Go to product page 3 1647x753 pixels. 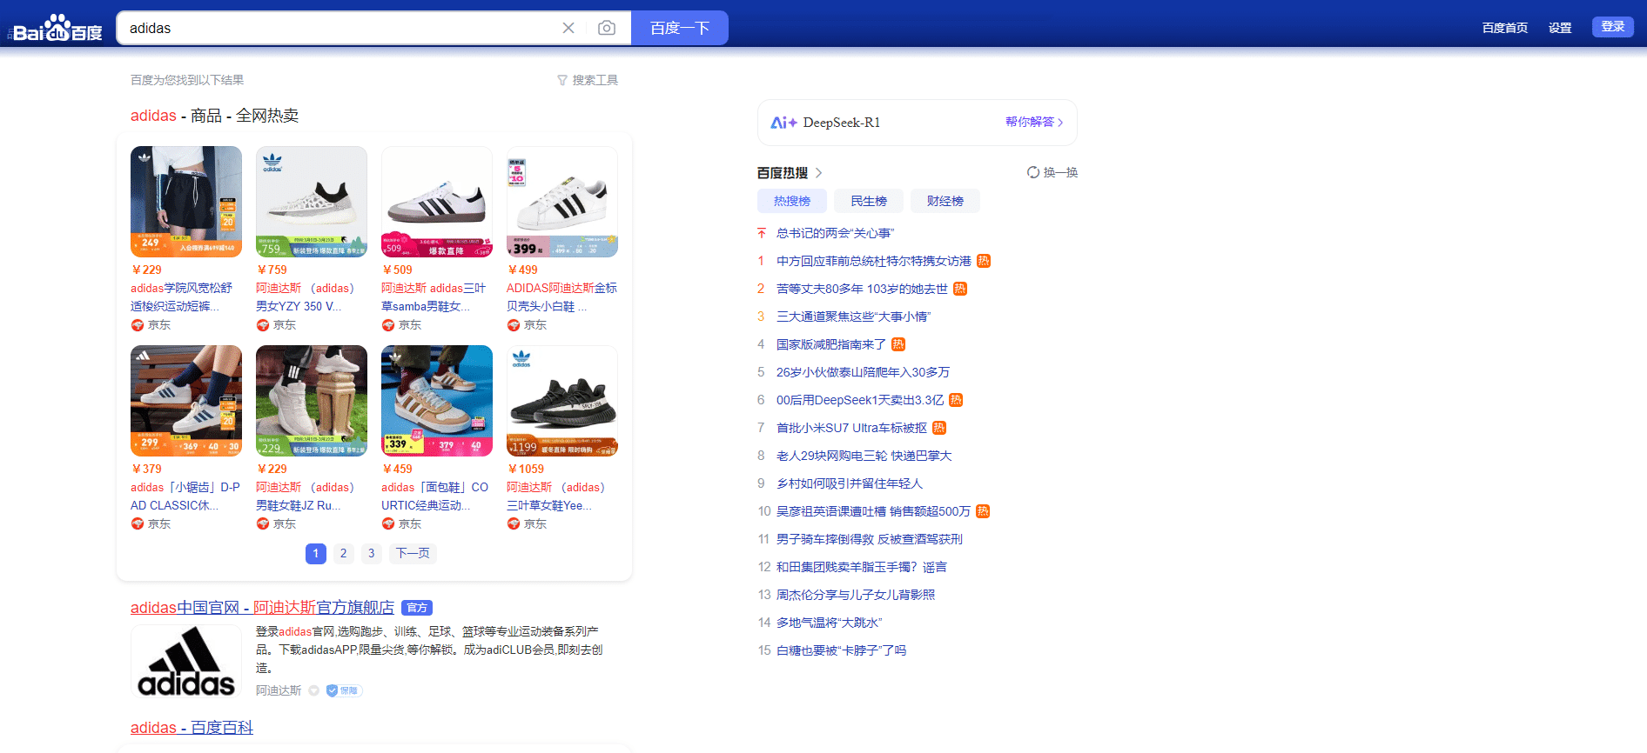pyautogui.click(x=372, y=553)
